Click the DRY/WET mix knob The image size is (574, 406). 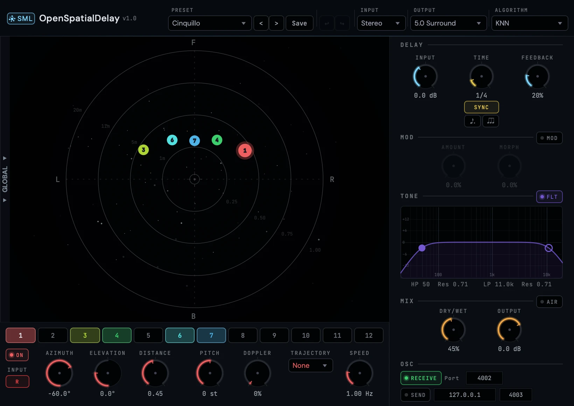(454, 330)
